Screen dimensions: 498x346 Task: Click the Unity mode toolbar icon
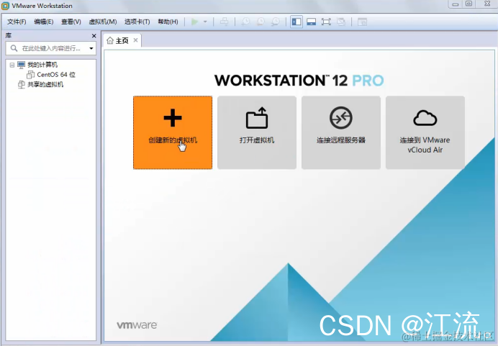point(341,22)
